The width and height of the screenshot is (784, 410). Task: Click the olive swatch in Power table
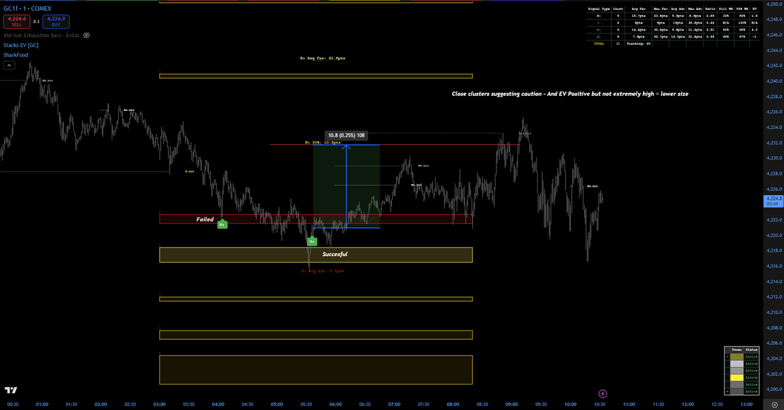737,357
